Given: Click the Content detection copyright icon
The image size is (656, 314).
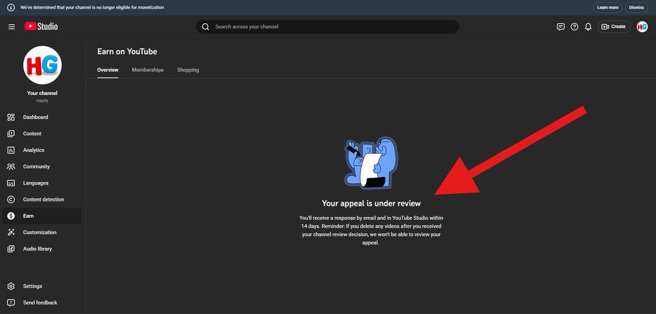Looking at the screenshot, I should (x=11, y=199).
